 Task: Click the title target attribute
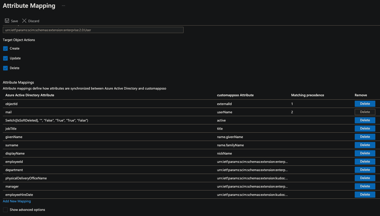(220, 129)
